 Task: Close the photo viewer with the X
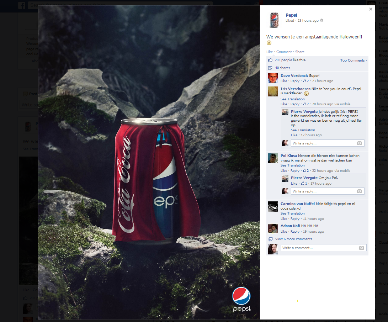pyautogui.click(x=371, y=9)
